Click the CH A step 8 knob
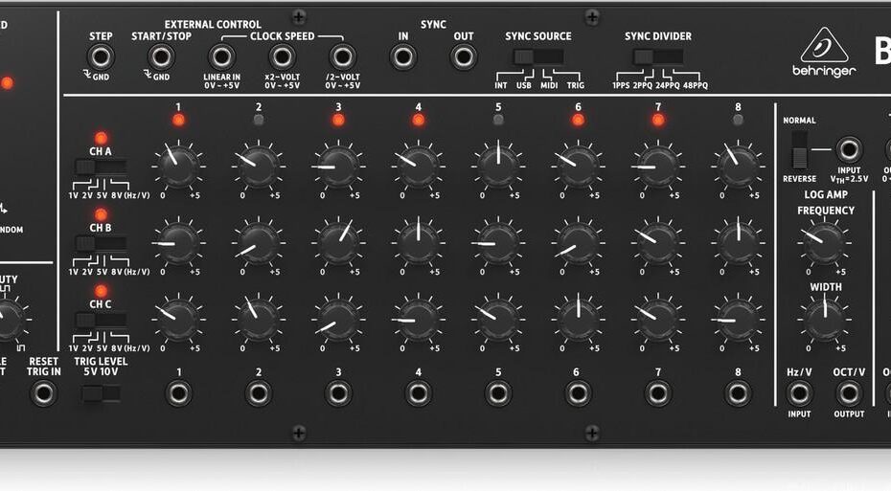The height and width of the screenshot is (491, 891). (x=738, y=167)
